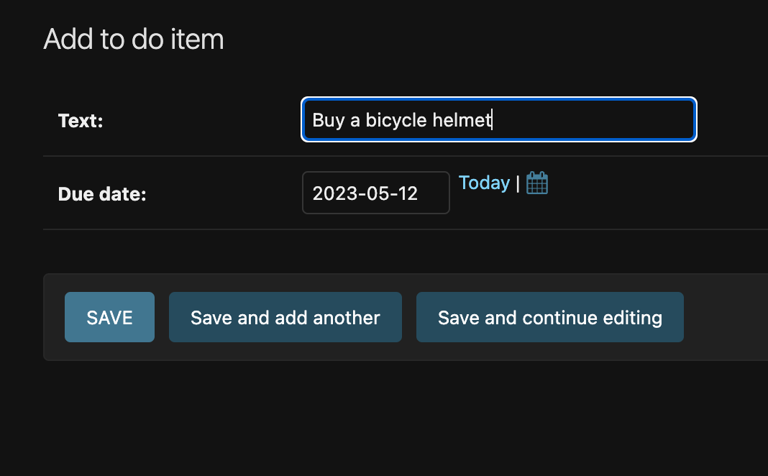The height and width of the screenshot is (476, 768).
Task: Place cursor on the word "bicycle"
Action: tap(396, 120)
